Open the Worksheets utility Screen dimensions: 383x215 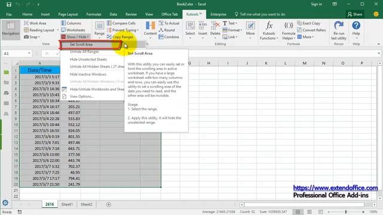[x=73, y=30]
